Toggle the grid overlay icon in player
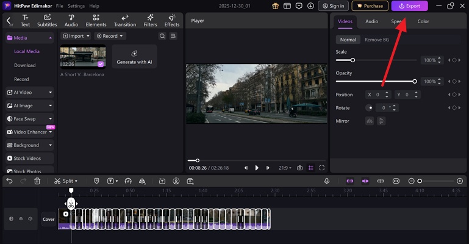 pyautogui.click(x=311, y=168)
